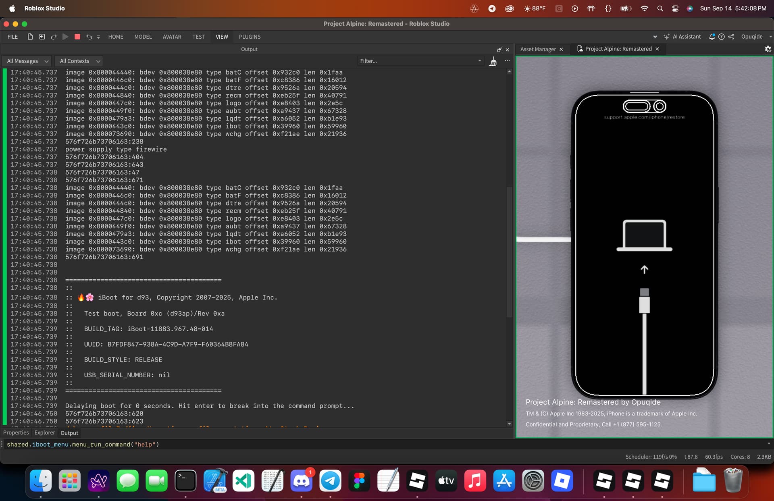The height and width of the screenshot is (501, 774).
Task: Click the red Stop playtest button
Action: (77, 37)
